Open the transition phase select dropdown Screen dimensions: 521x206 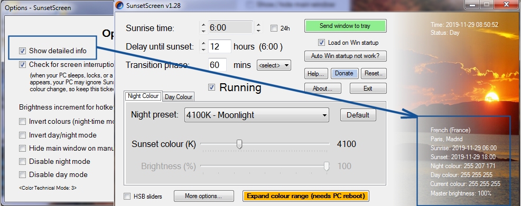coord(274,65)
